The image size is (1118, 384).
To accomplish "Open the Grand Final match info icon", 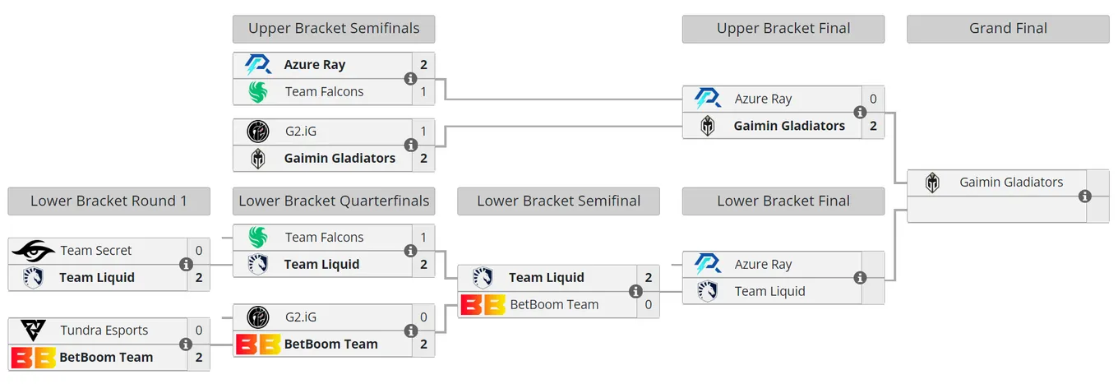I will [x=1084, y=196].
